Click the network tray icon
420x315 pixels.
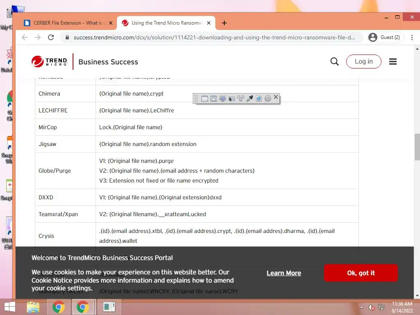coord(381,307)
